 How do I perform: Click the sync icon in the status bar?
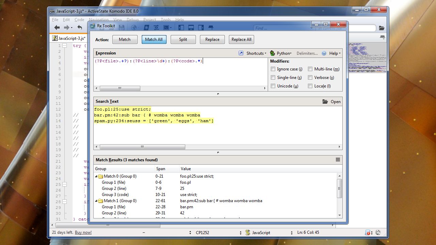coord(378,232)
